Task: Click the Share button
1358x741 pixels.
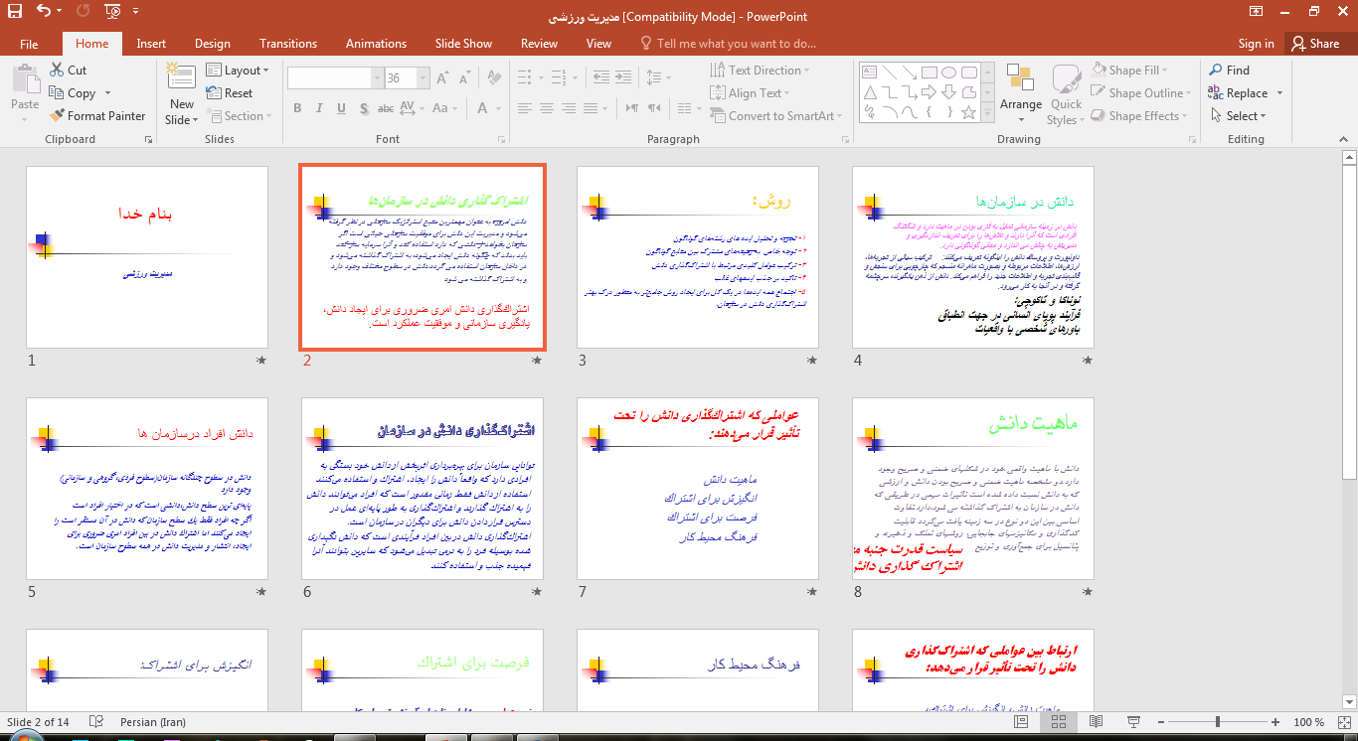Action: (x=1314, y=44)
